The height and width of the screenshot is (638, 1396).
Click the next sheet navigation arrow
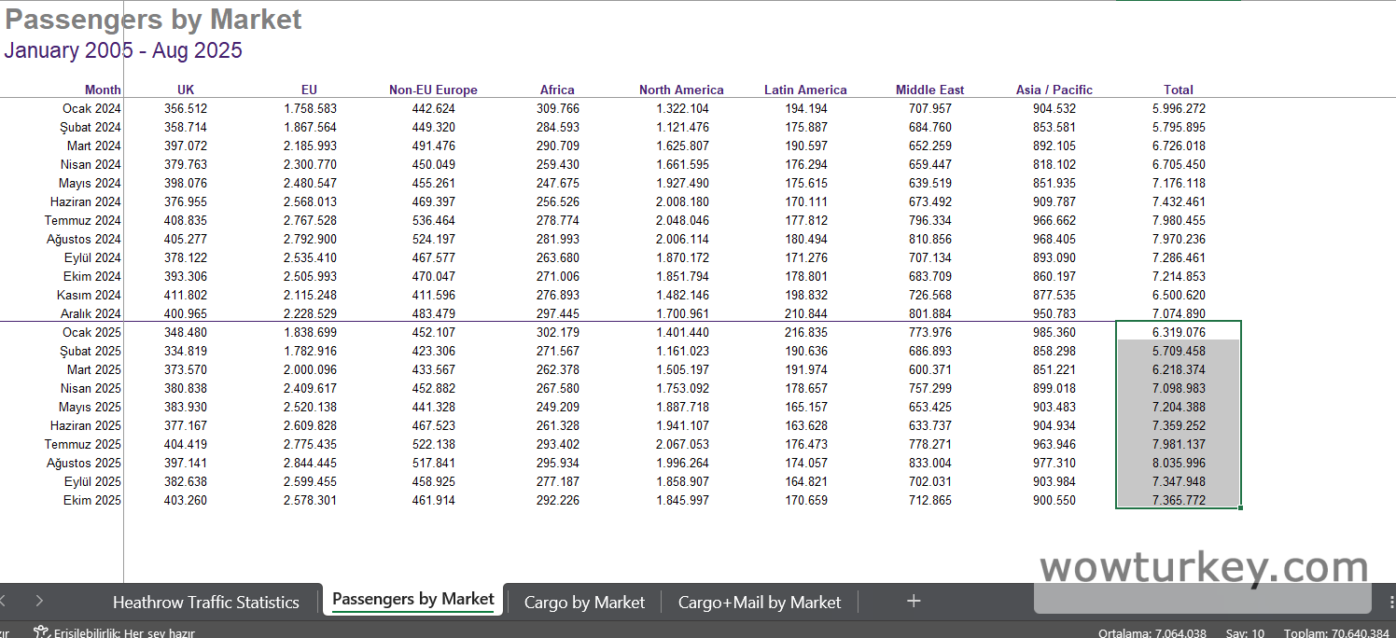pos(39,601)
